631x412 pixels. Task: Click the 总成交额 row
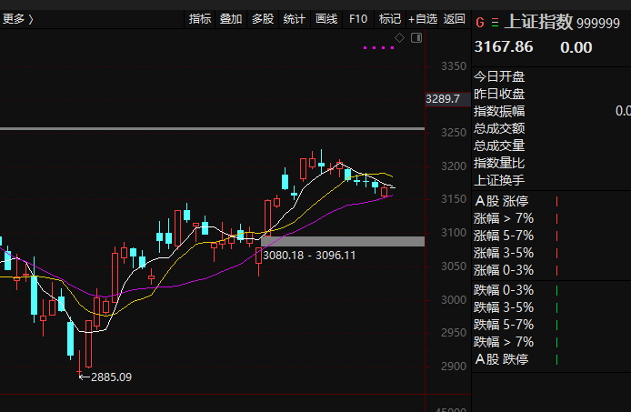551,128
